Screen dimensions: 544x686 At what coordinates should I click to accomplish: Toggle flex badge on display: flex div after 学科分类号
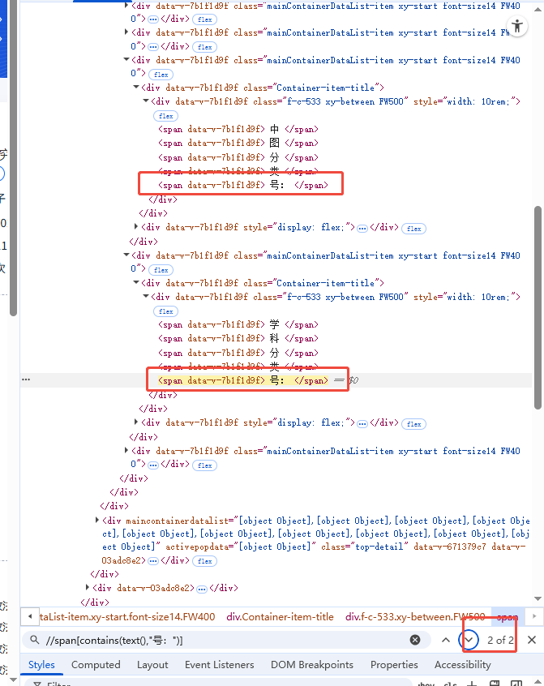pos(413,424)
